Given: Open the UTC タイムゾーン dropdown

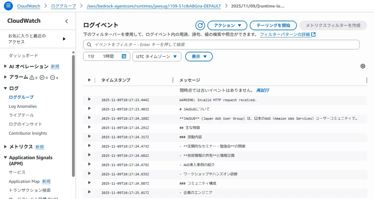Looking at the screenshot, I should pos(157,56).
